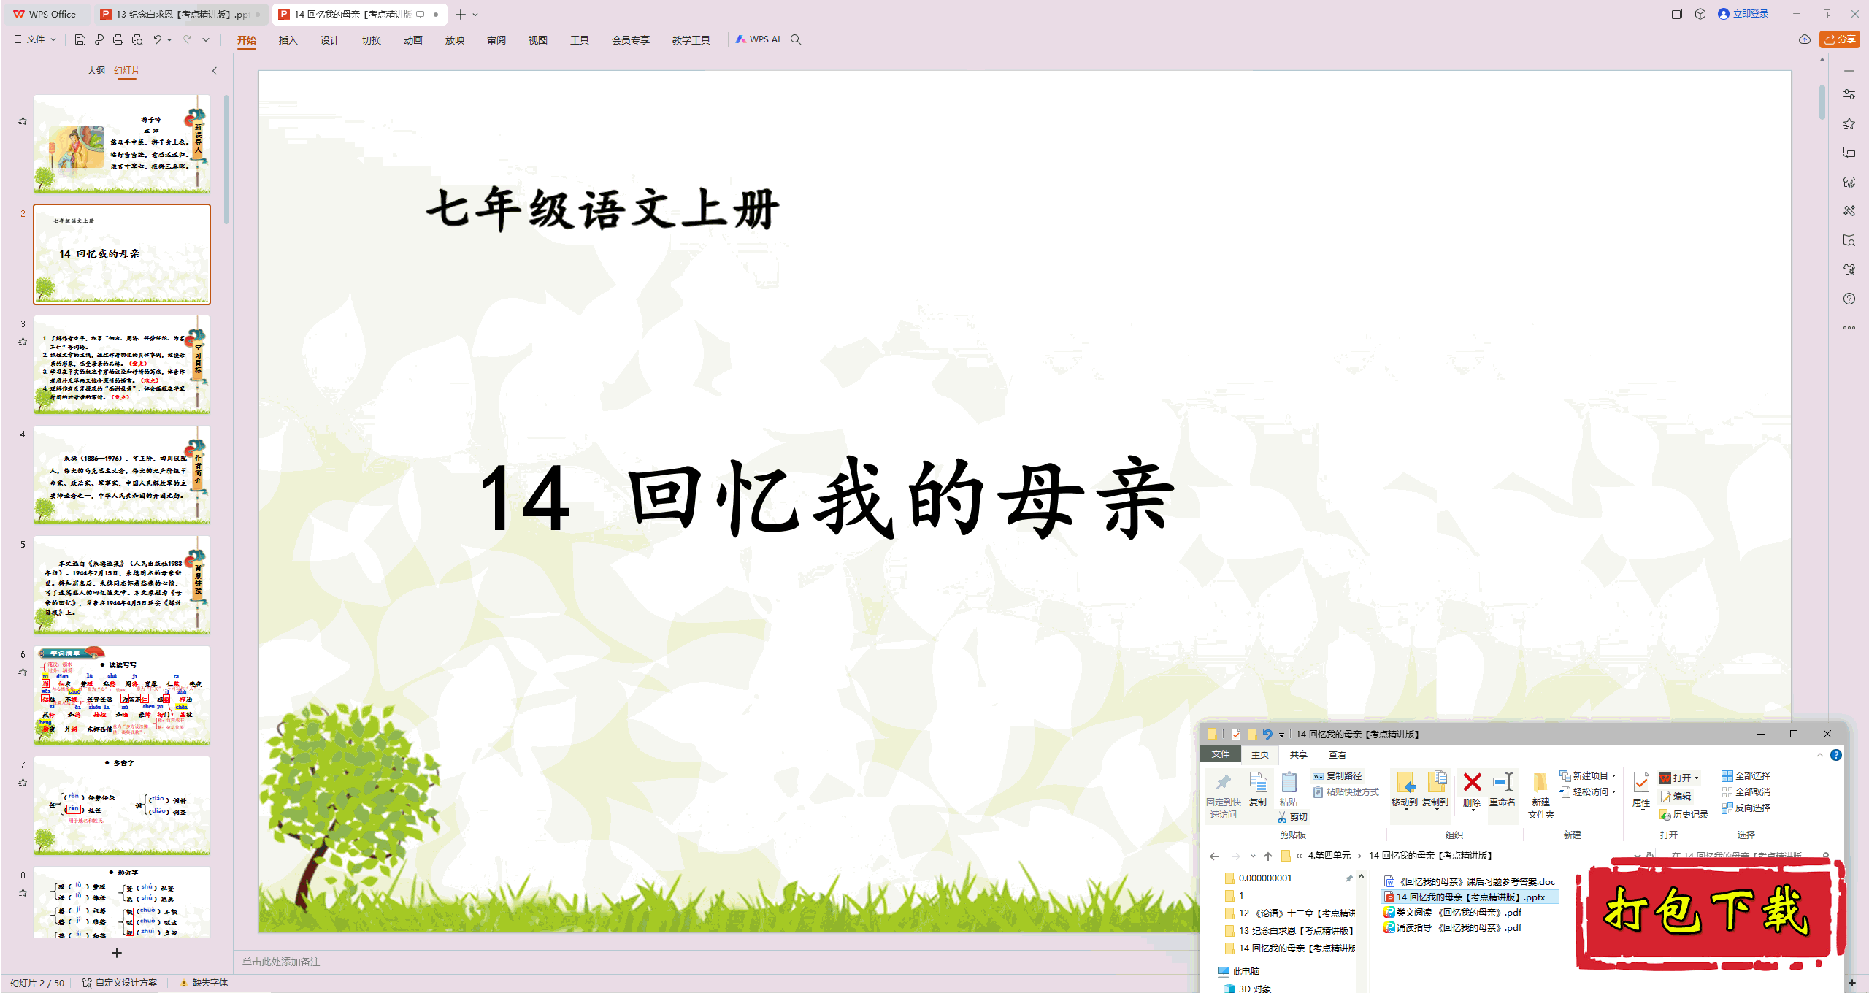The image size is (1869, 993).
Task: Expand the Undo history dropdown arrow
Action: click(x=169, y=39)
